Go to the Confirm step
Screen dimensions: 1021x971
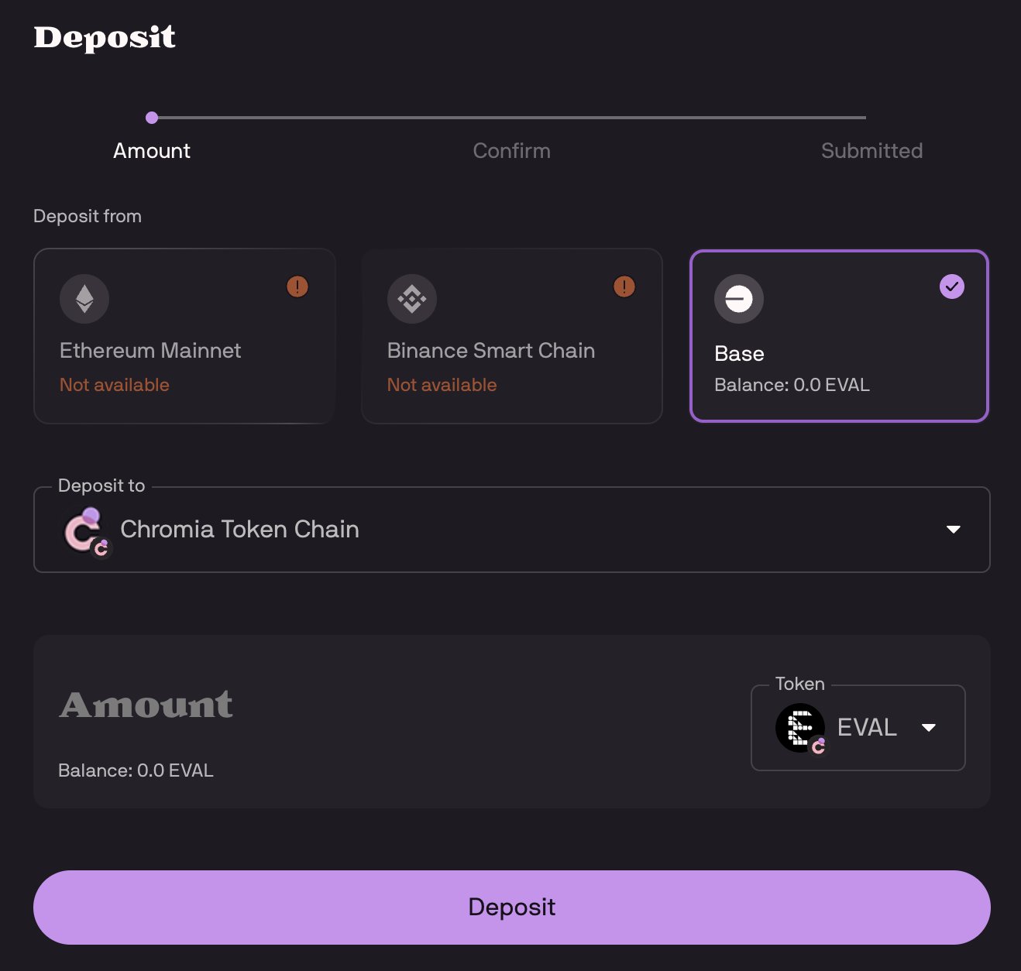point(511,150)
